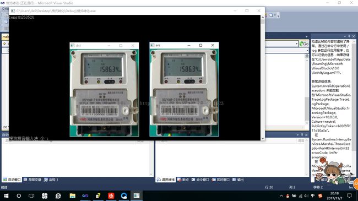Click the 行 26 status bar entry

pos(269,187)
